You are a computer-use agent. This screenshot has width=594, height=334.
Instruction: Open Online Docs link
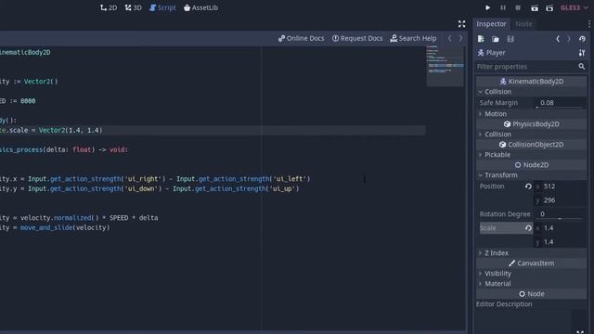(301, 38)
